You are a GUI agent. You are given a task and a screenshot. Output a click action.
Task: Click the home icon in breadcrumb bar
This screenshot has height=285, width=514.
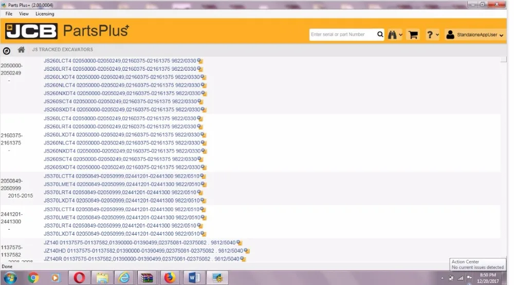[x=21, y=50]
